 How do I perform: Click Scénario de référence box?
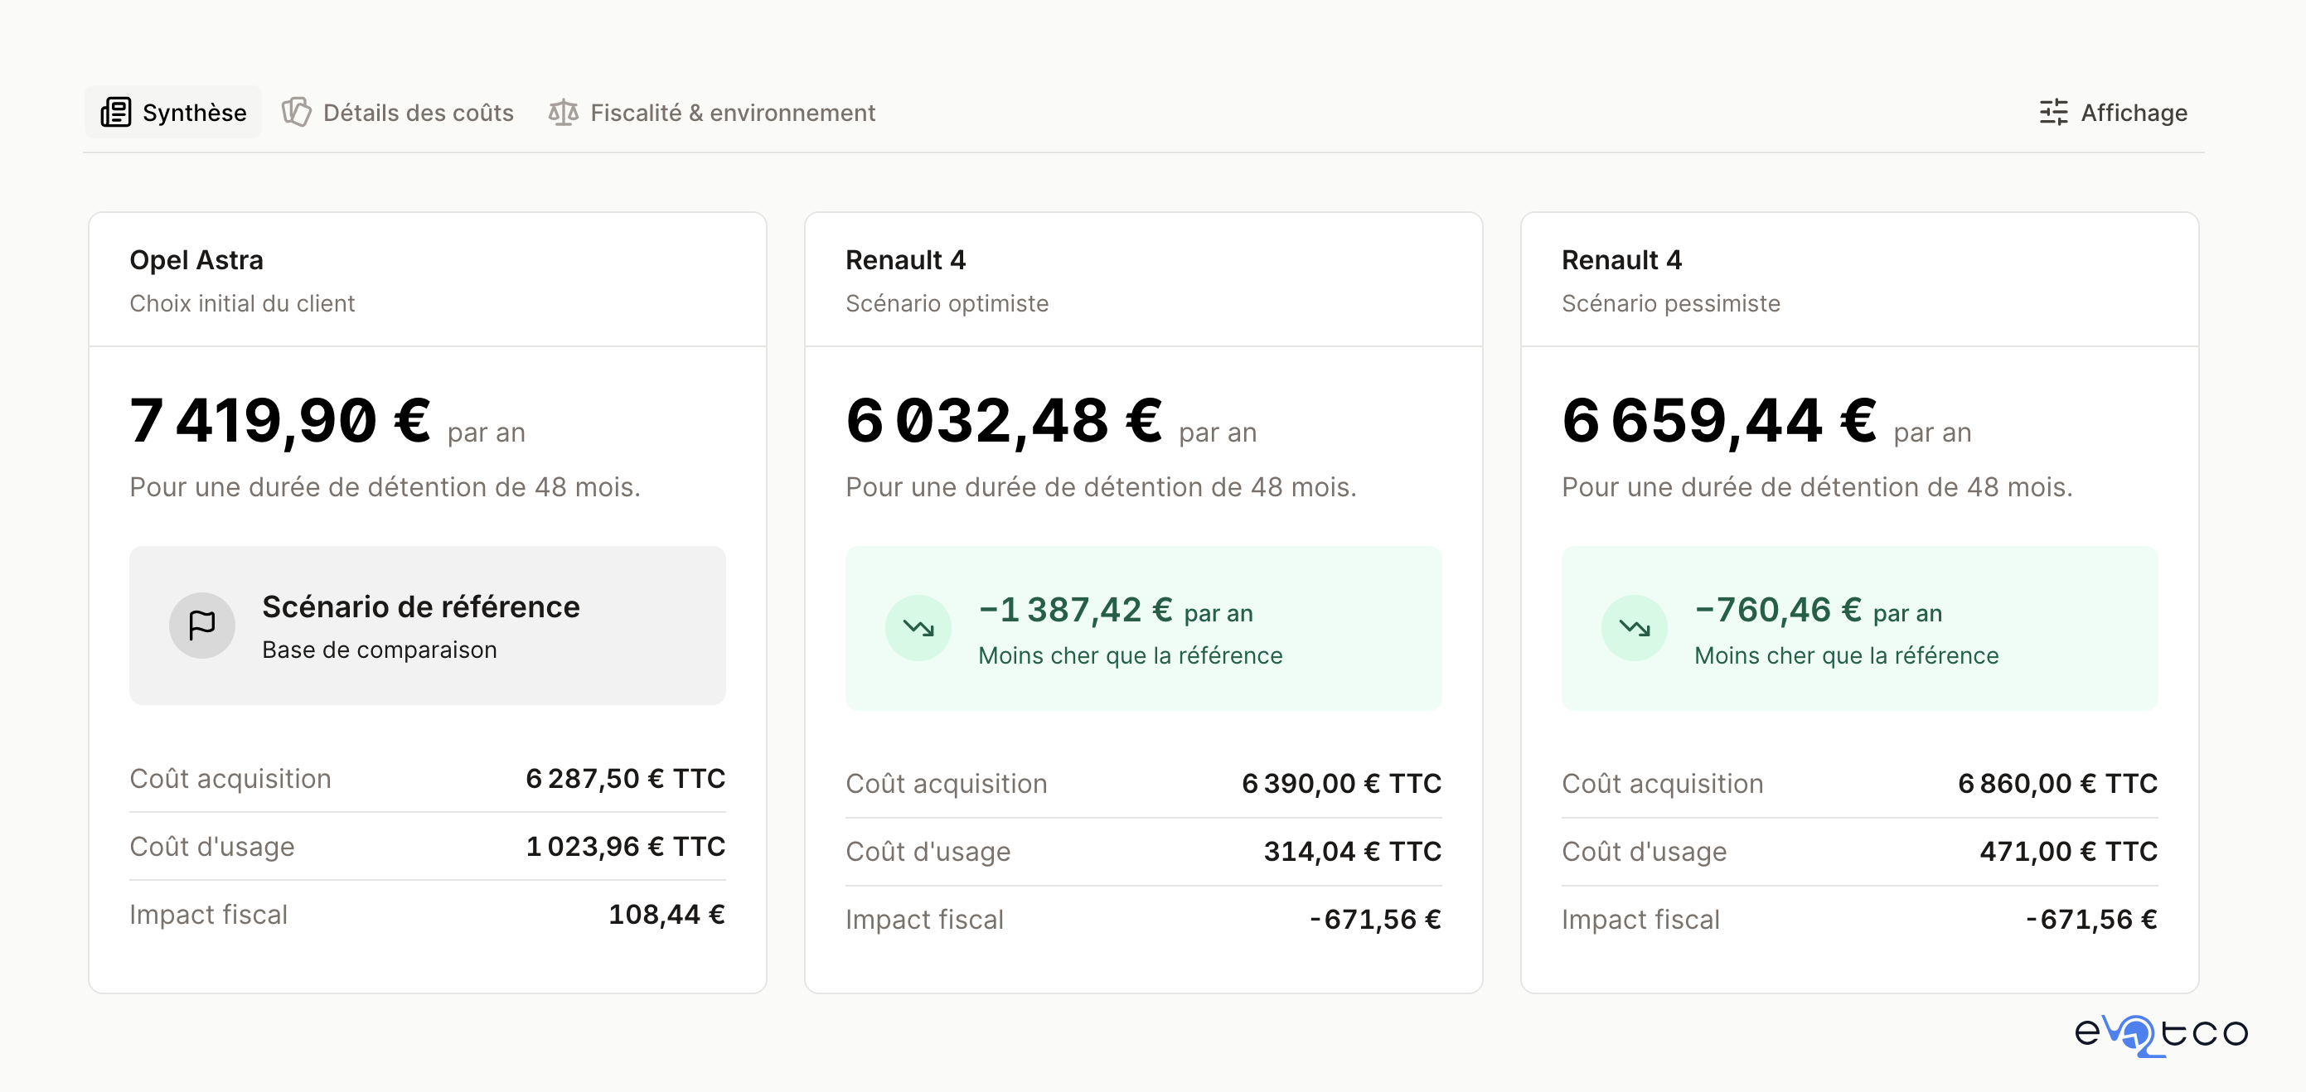[x=428, y=625]
